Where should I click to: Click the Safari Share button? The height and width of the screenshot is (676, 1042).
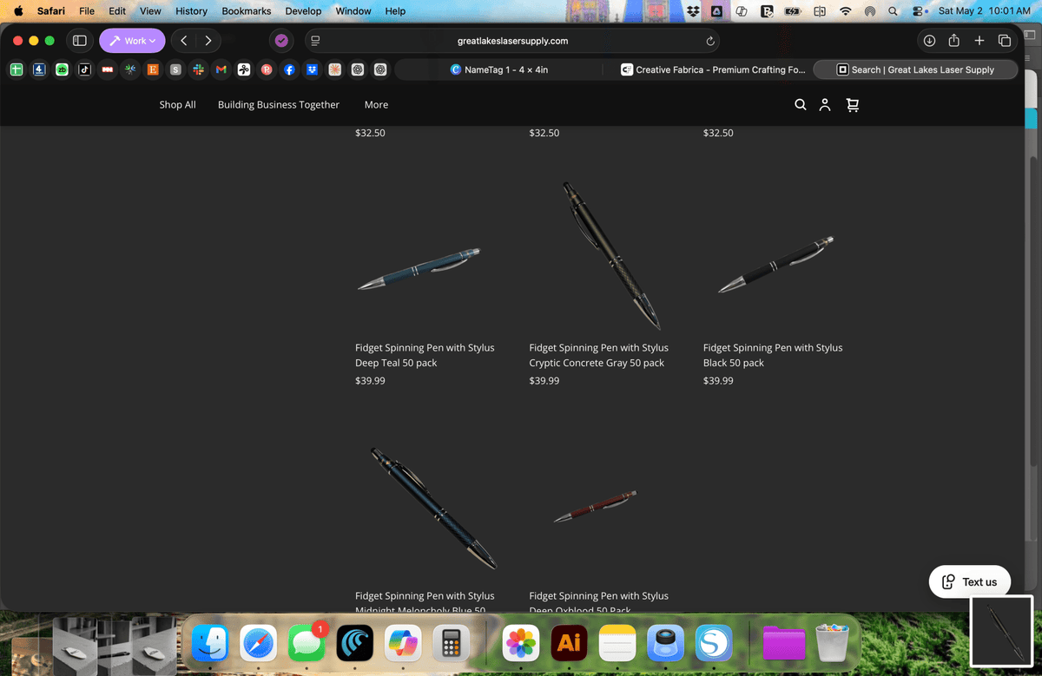(953, 41)
